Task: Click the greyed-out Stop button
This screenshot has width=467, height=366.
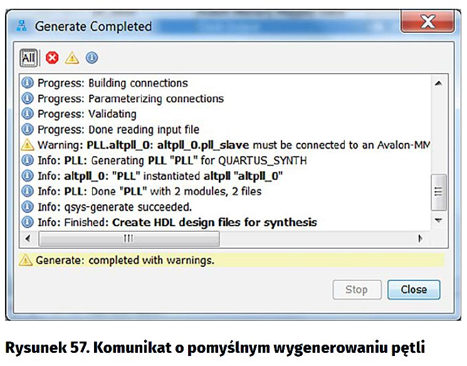Action: (355, 290)
